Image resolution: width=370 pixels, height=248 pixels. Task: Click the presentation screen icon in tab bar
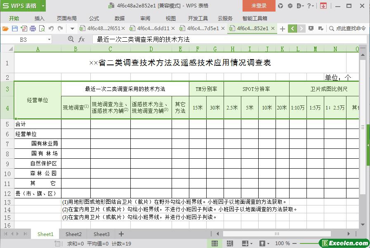click(x=311, y=29)
